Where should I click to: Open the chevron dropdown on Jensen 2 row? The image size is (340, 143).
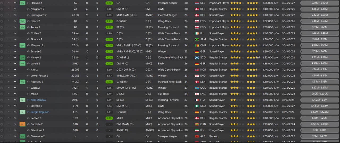(15, 118)
